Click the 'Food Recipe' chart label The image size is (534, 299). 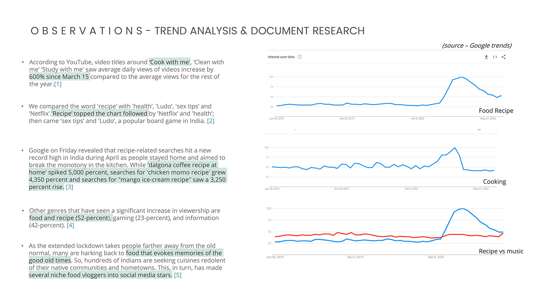click(496, 111)
